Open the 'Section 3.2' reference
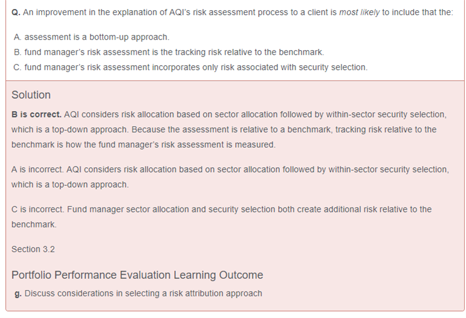The width and height of the screenshot is (466, 318). [33, 249]
